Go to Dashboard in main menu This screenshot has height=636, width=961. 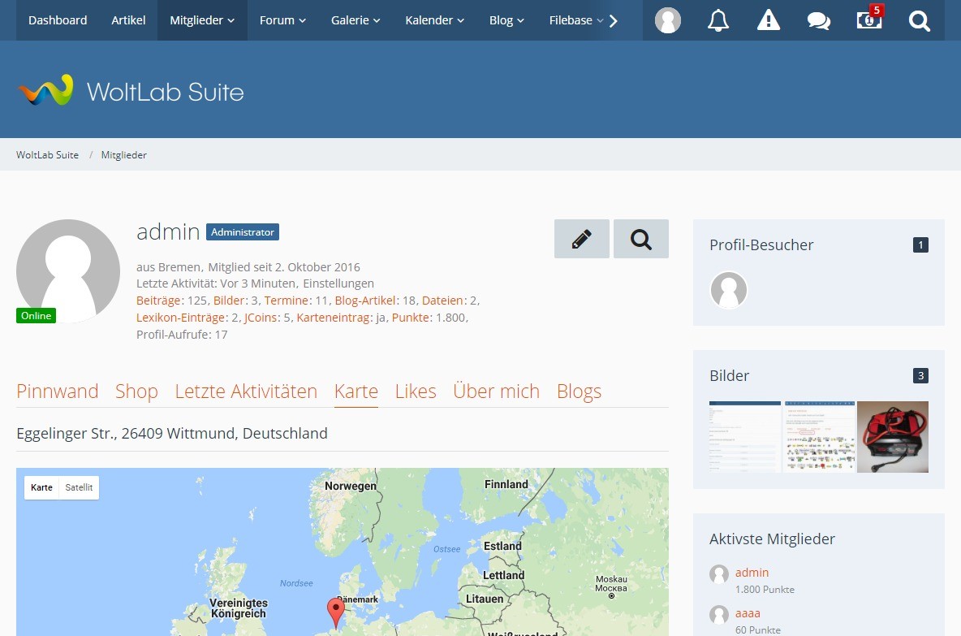[58, 20]
